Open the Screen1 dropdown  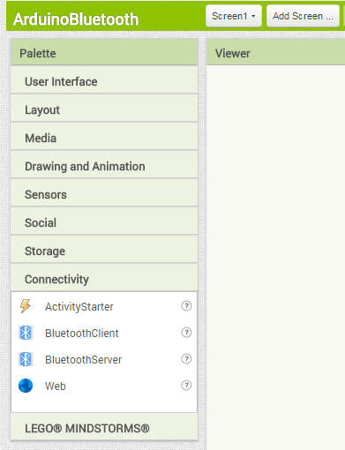[234, 16]
